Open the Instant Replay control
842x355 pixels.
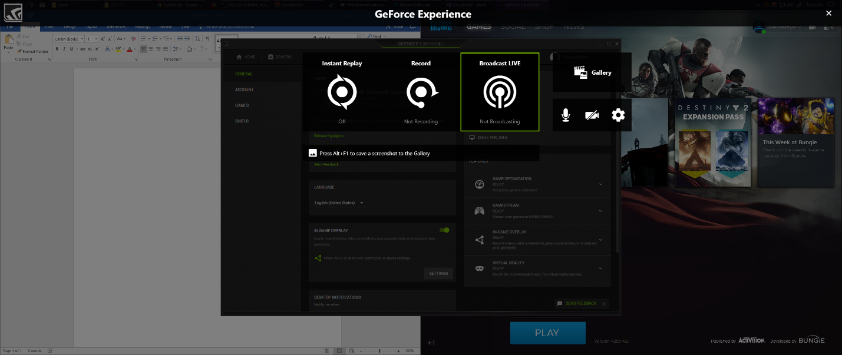[x=342, y=92]
